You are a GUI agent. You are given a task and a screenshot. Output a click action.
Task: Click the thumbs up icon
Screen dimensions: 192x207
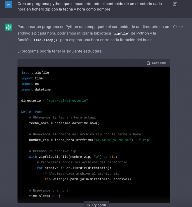[175, 26]
